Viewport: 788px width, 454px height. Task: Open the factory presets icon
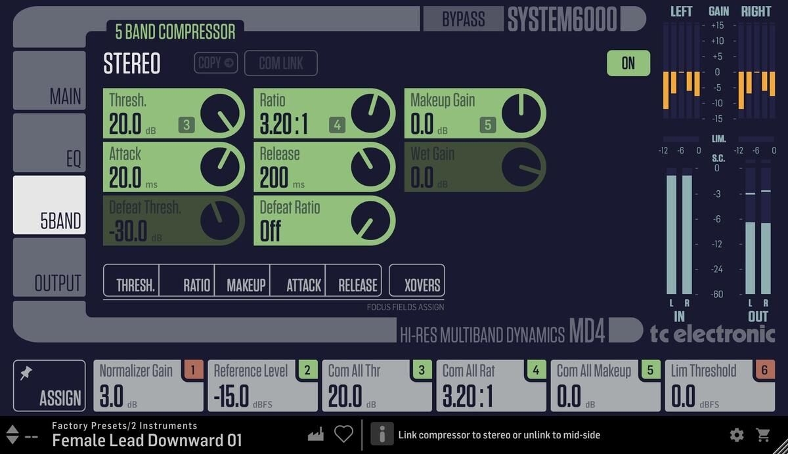317,434
